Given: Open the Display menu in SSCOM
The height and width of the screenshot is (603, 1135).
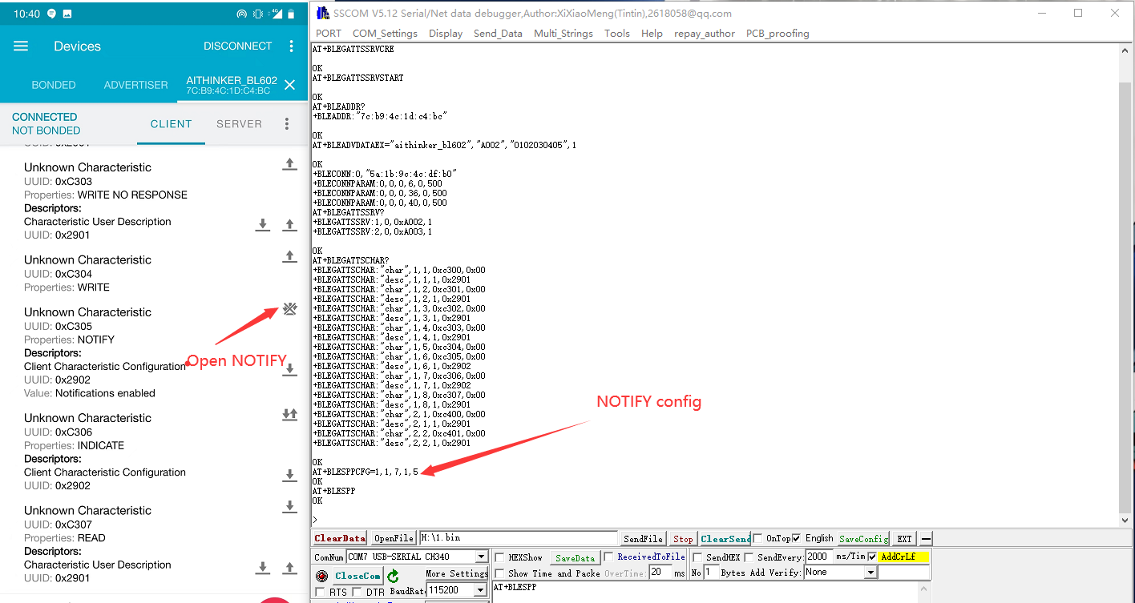Looking at the screenshot, I should click(x=446, y=34).
